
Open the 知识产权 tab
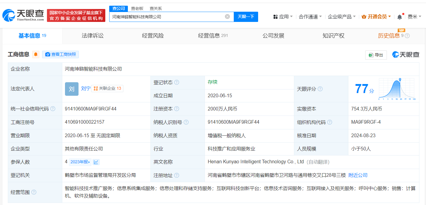tap(333, 36)
